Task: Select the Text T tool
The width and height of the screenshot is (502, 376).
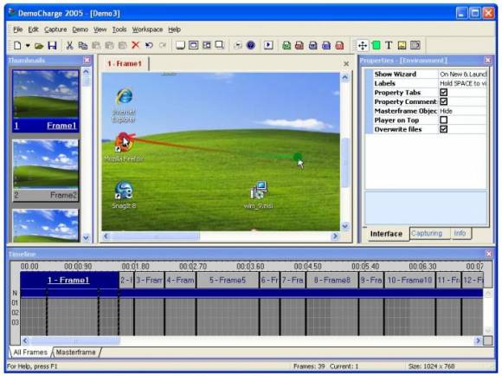Action: [389, 46]
